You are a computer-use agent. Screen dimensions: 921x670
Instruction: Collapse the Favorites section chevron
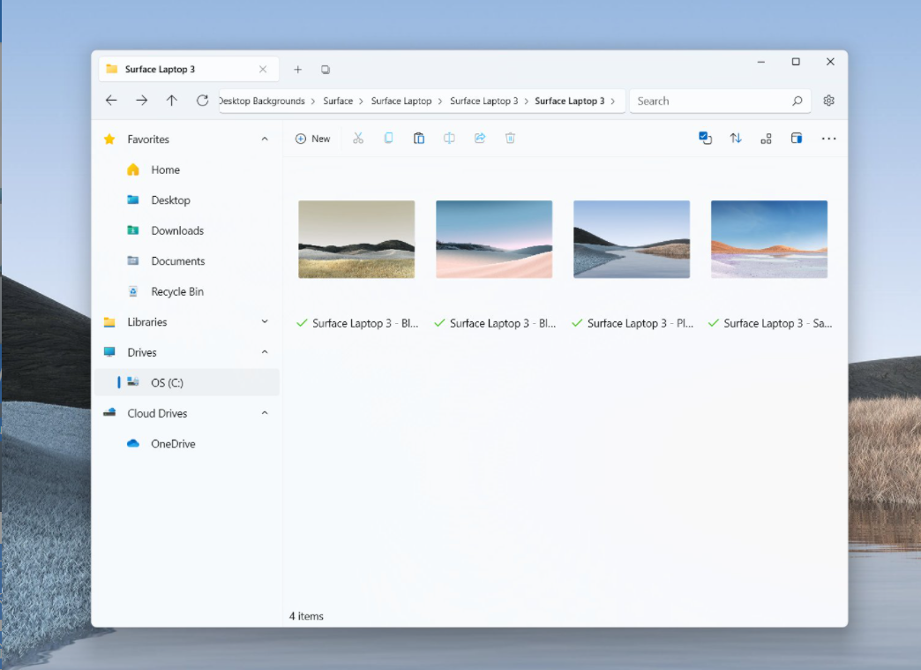coord(265,139)
